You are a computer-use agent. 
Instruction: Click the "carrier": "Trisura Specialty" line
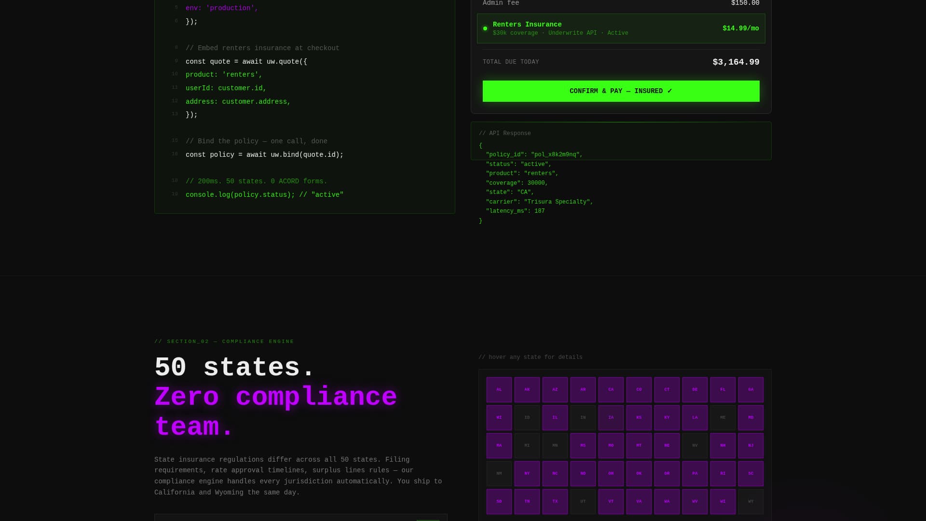click(x=539, y=202)
